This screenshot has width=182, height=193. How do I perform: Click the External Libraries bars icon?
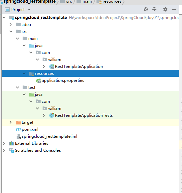pyautogui.click(x=12, y=143)
